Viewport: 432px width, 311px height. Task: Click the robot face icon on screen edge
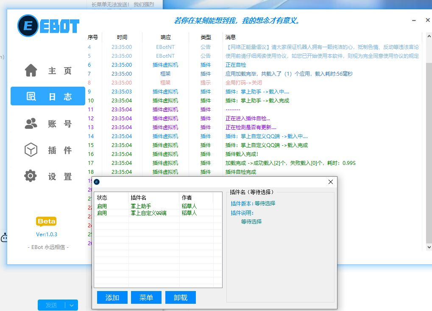coord(3,238)
